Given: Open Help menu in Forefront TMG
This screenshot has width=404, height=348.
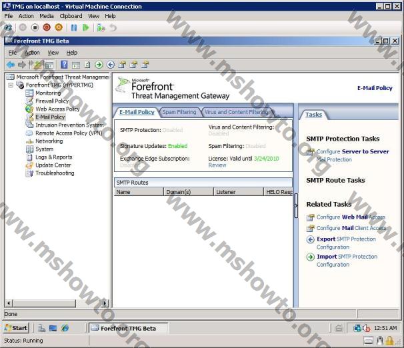Looking at the screenshot, I should point(71,53).
